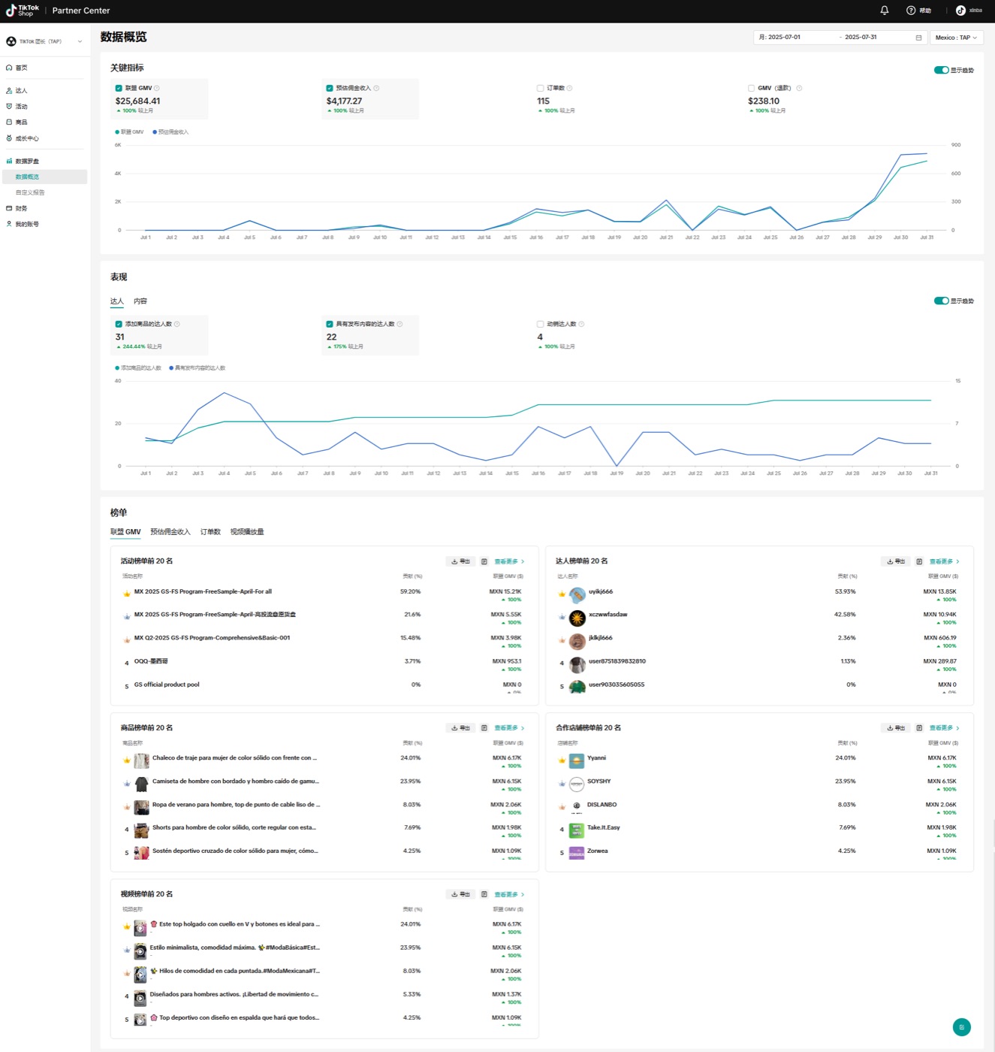The width and height of the screenshot is (995, 1052).
Task: Click 查看更多 in 达人榜单前 20 名
Action: [944, 561]
